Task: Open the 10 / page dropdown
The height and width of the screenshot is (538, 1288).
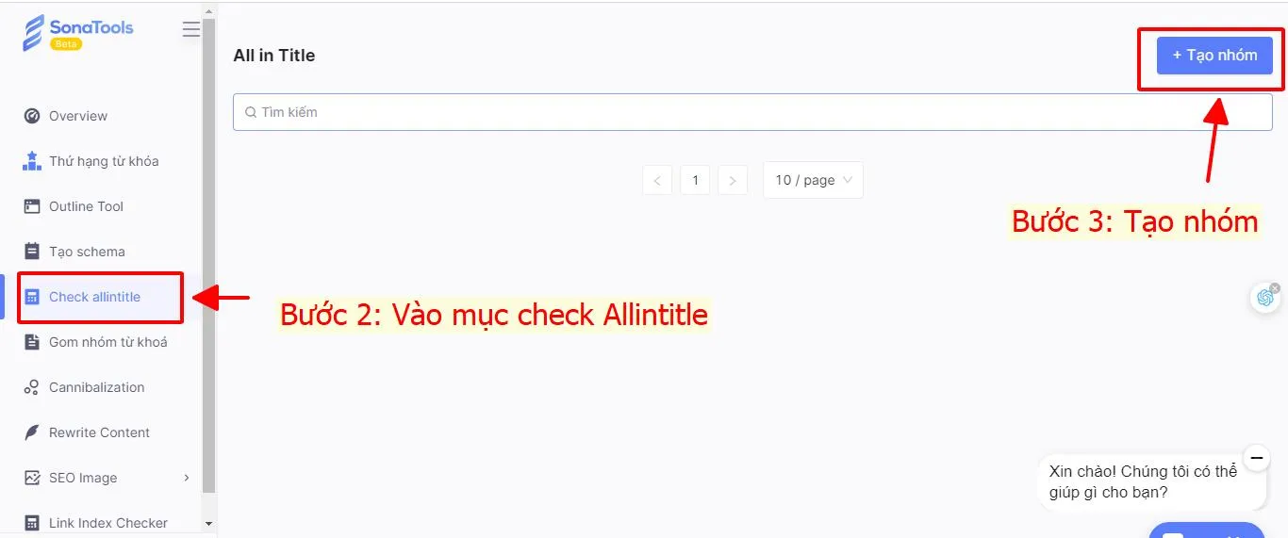Action: (x=813, y=180)
